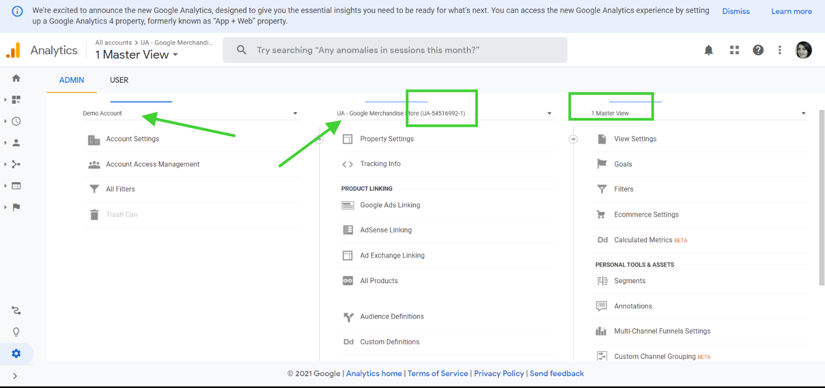The image size is (825, 388).
Task: Click the Ecommerce Settings cart icon
Action: (602, 214)
